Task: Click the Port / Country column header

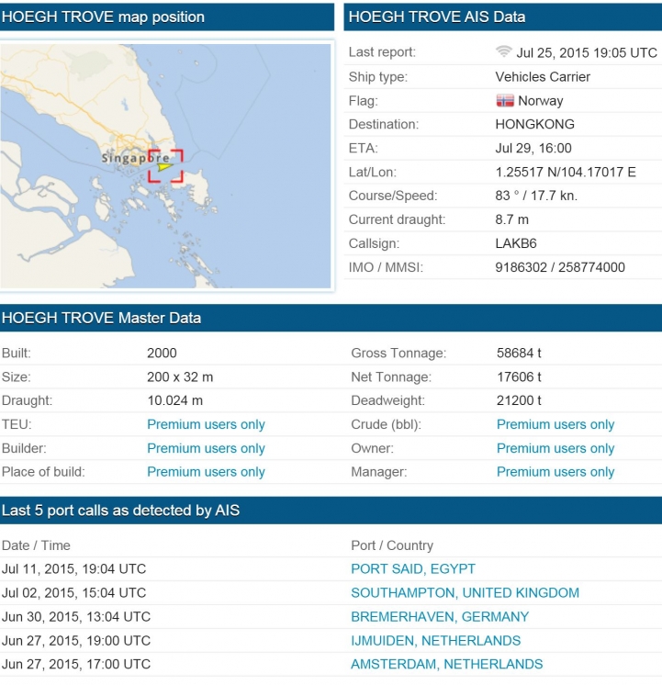Action: (392, 545)
